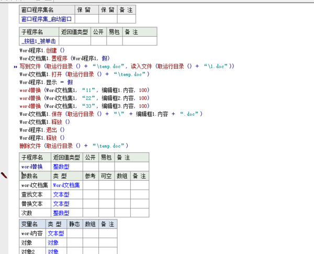Image resolution: width=314 pixels, height=254 pixels.
Task: Toggle 可空 cell for 查找文本 parameter
Action: (107, 194)
